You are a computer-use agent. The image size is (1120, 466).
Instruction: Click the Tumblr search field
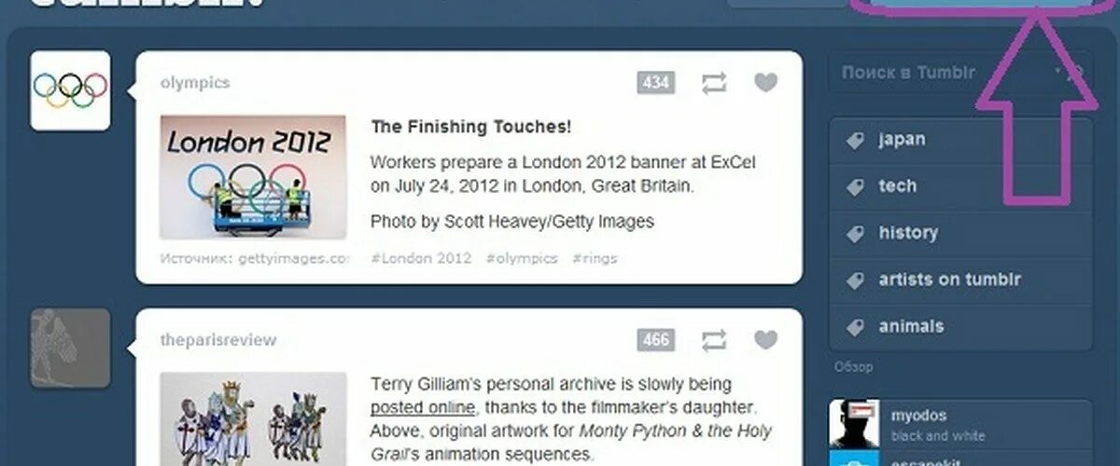[x=960, y=73]
